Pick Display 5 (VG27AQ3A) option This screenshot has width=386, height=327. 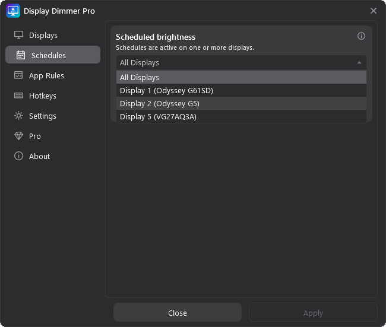click(x=241, y=116)
